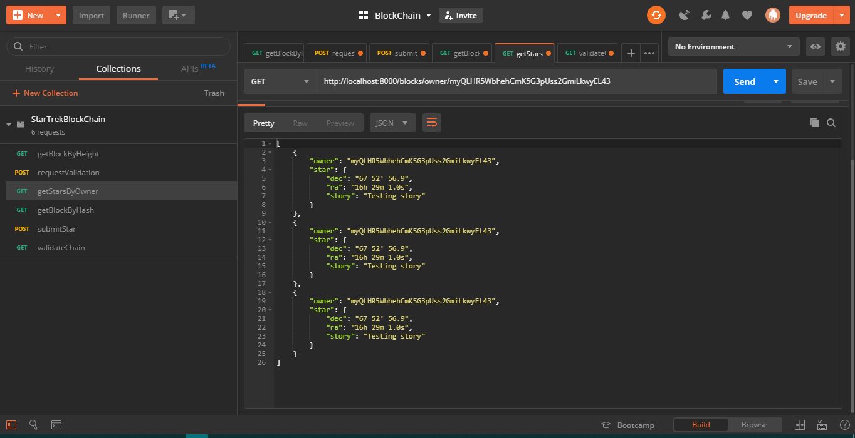Fold the star object at line 4

(271, 170)
